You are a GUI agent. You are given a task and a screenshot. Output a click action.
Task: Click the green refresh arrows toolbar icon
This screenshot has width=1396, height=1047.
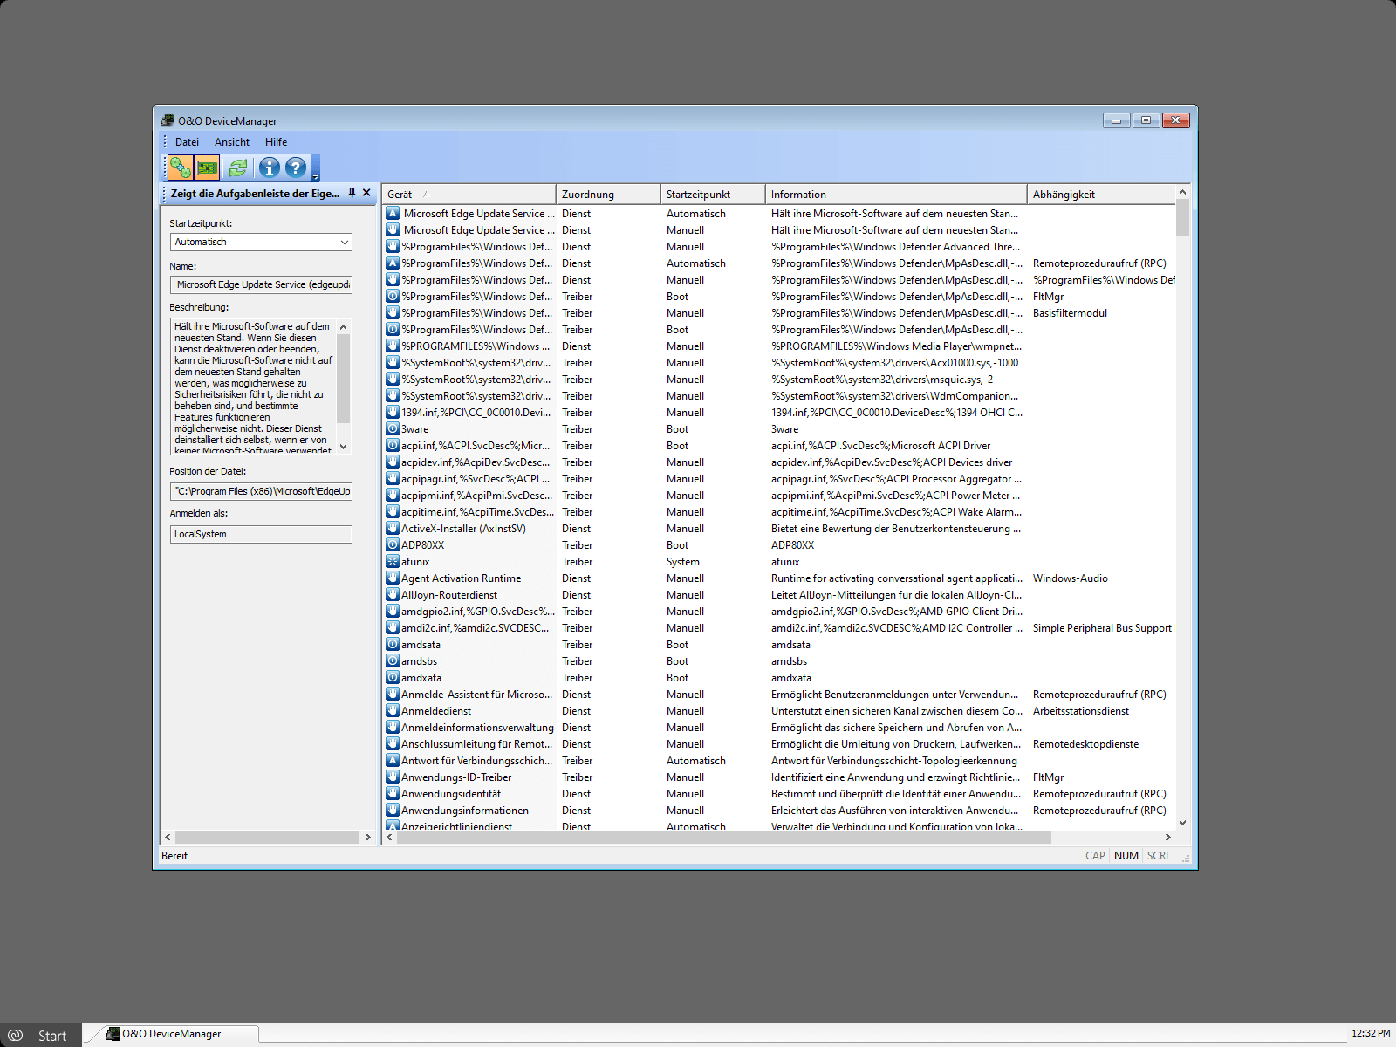tap(238, 168)
